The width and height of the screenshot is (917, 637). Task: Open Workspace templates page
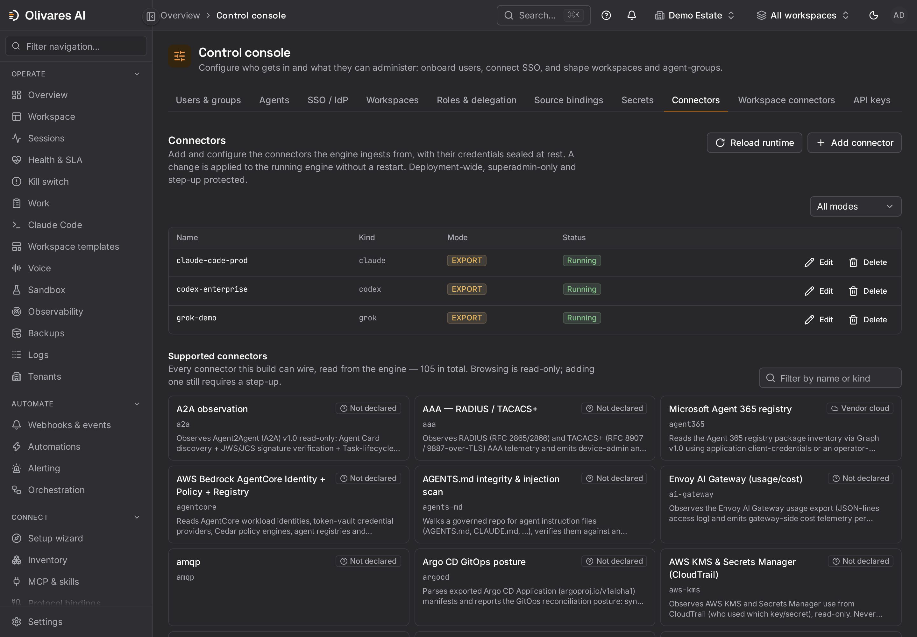coord(76,247)
